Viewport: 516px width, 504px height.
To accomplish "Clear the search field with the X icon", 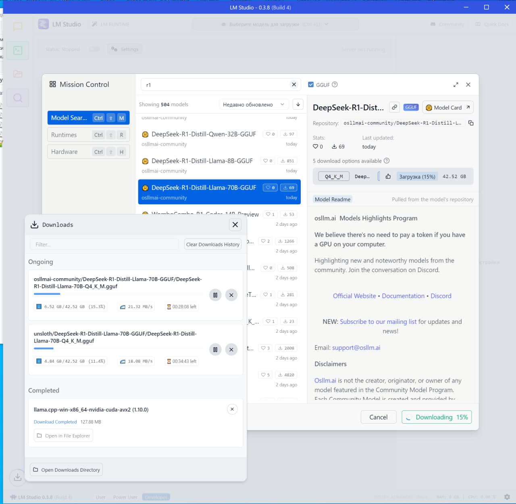I will (294, 84).
